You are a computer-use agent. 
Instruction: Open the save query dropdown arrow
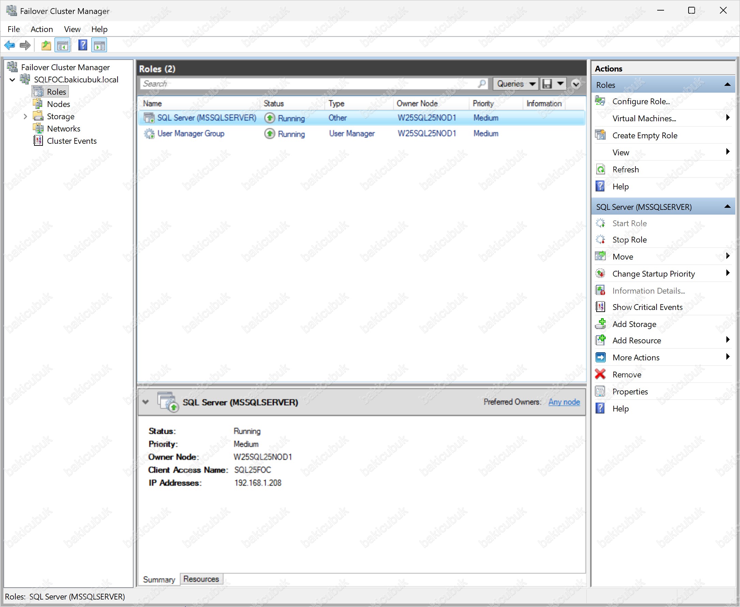pos(560,84)
